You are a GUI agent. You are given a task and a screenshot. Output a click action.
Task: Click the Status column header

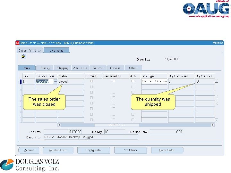(71, 76)
